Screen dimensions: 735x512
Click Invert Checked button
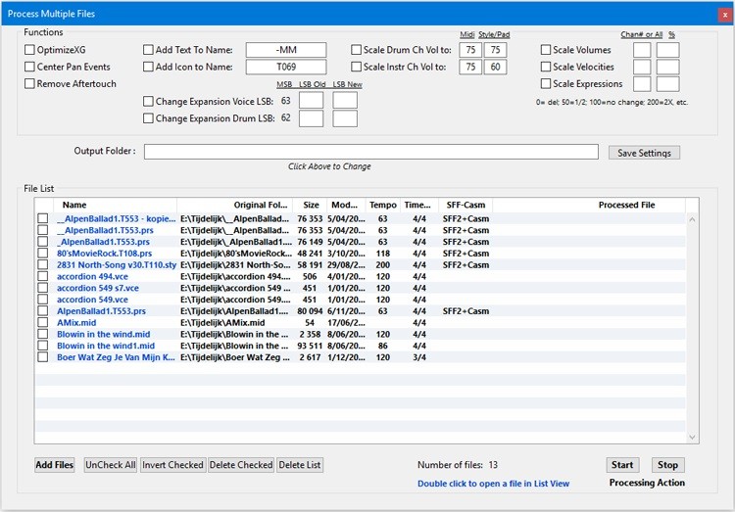172,465
